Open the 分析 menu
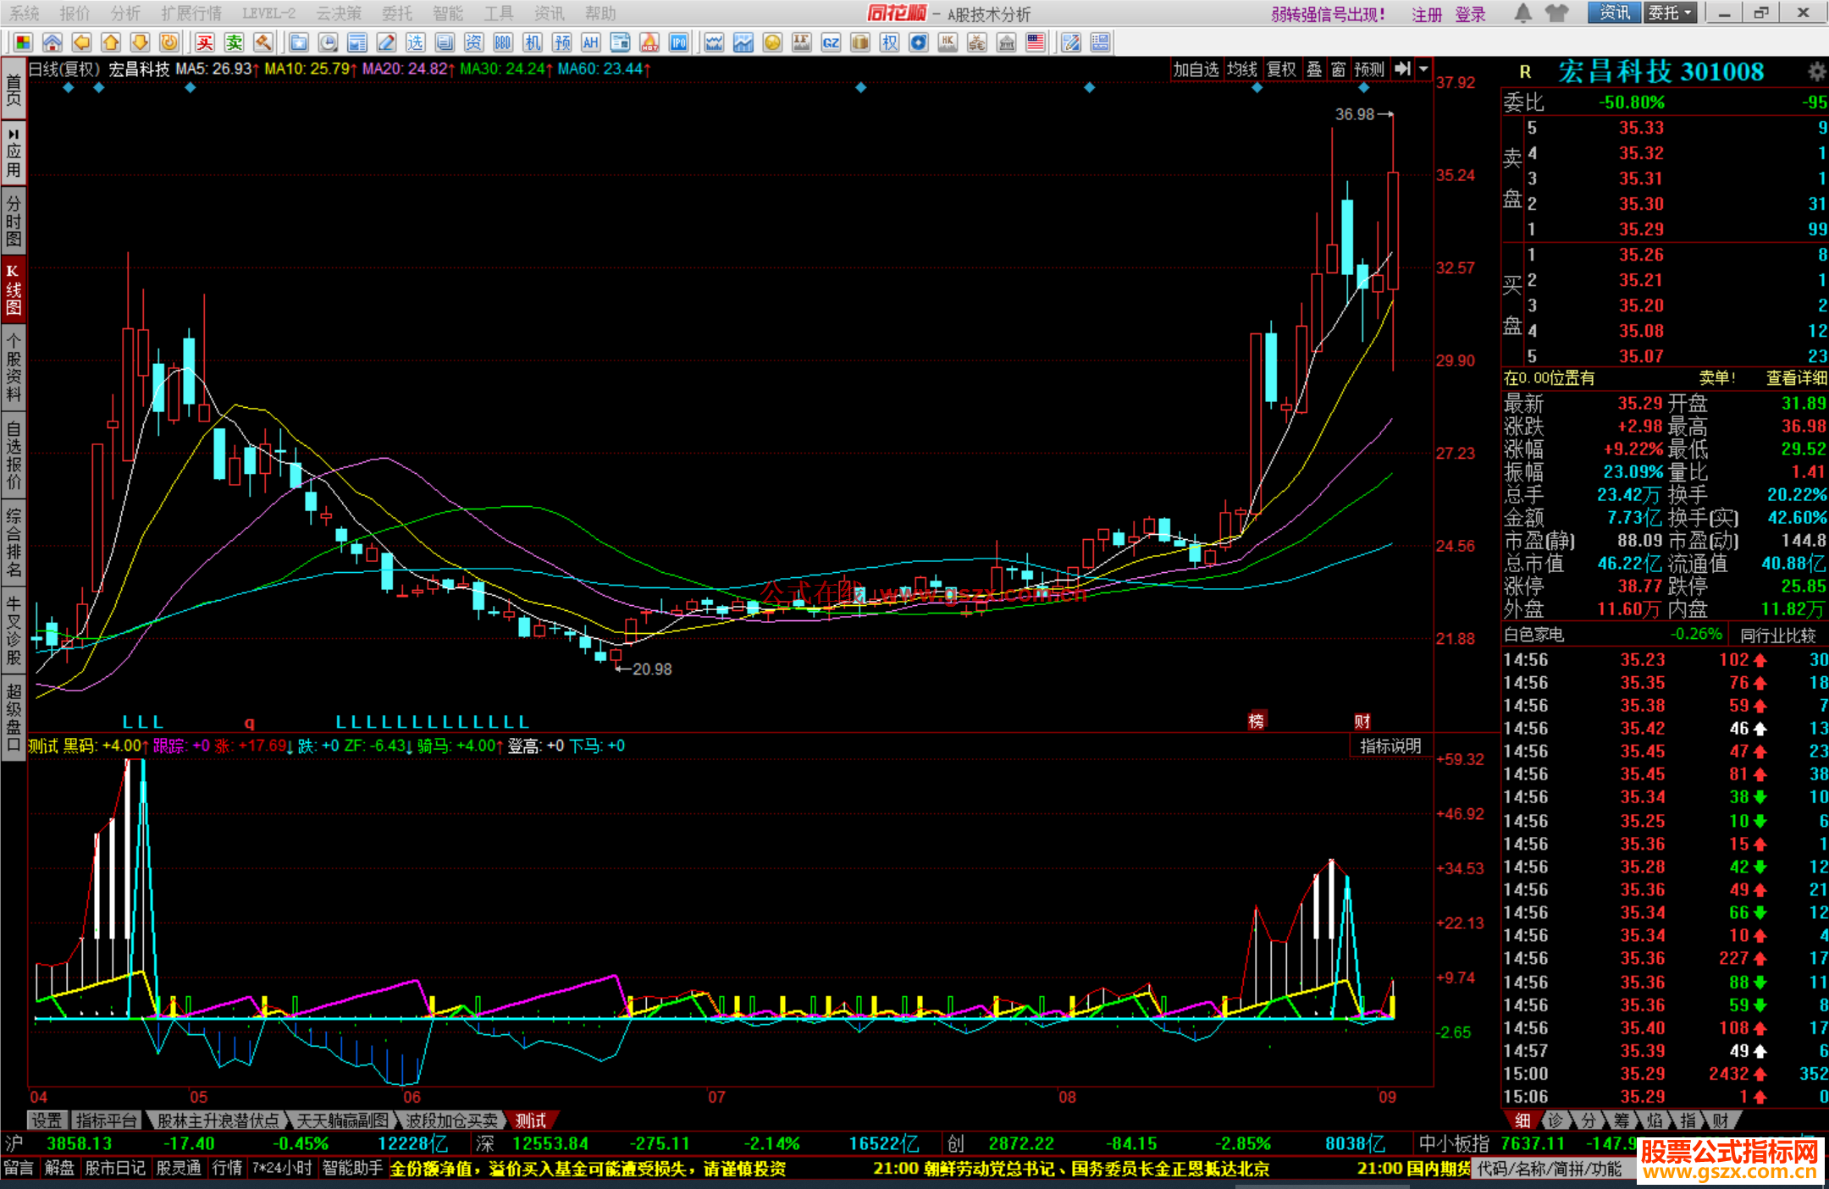The image size is (1829, 1189). click(125, 13)
